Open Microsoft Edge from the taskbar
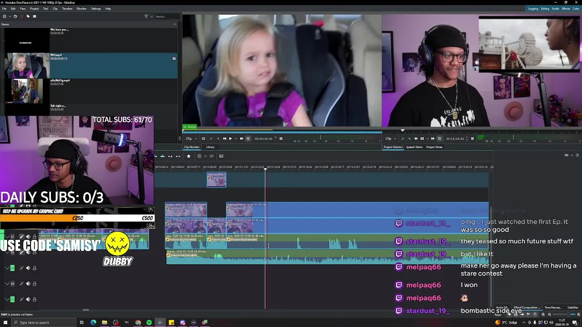The width and height of the screenshot is (582, 327). tap(93, 322)
